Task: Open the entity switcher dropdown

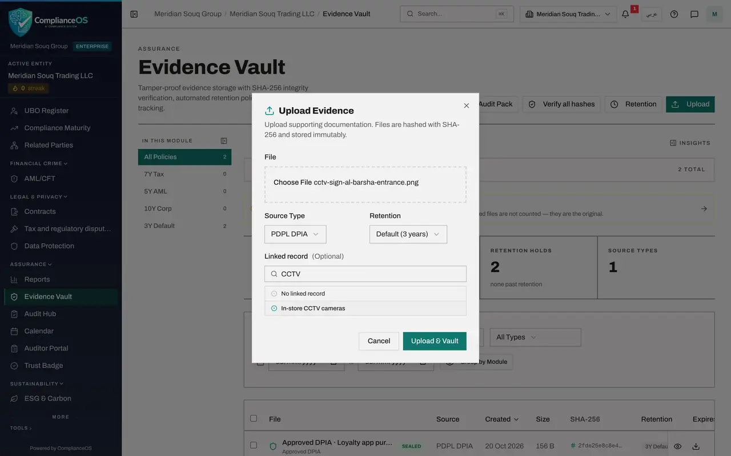Action: click(x=568, y=14)
